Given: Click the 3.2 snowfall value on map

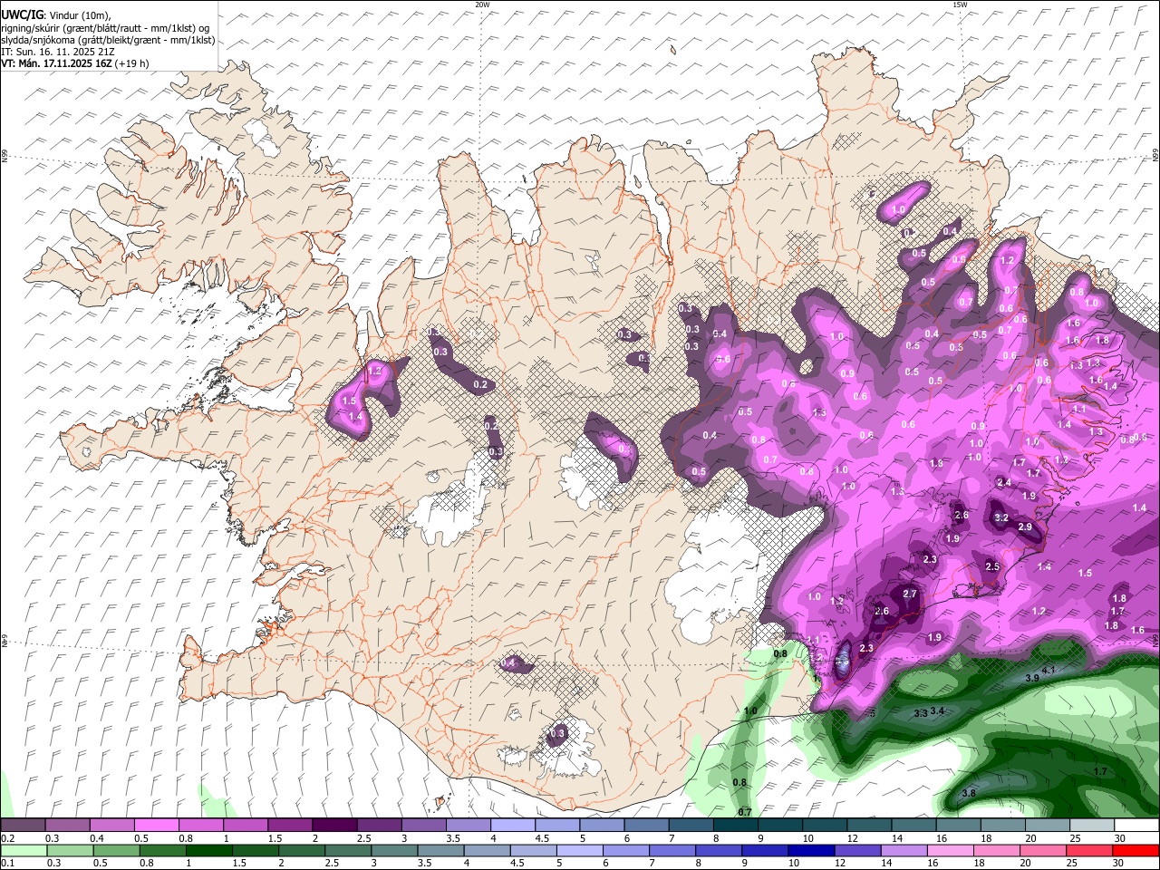Looking at the screenshot, I should click(1001, 518).
